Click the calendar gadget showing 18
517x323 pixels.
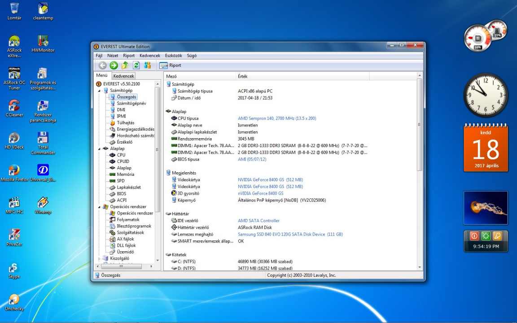coord(486,148)
